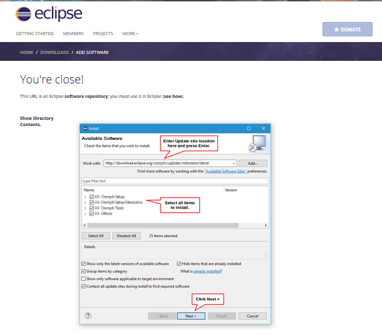Click the Name column header
This screenshot has width=382, height=335.
[x=89, y=190]
